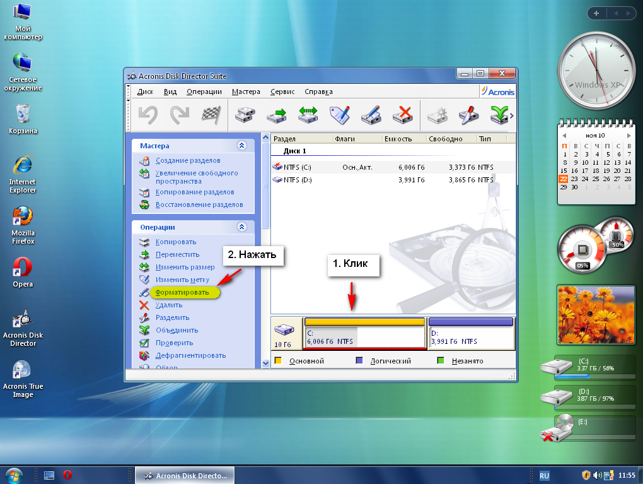Click Изменить метку operation

tap(182, 280)
